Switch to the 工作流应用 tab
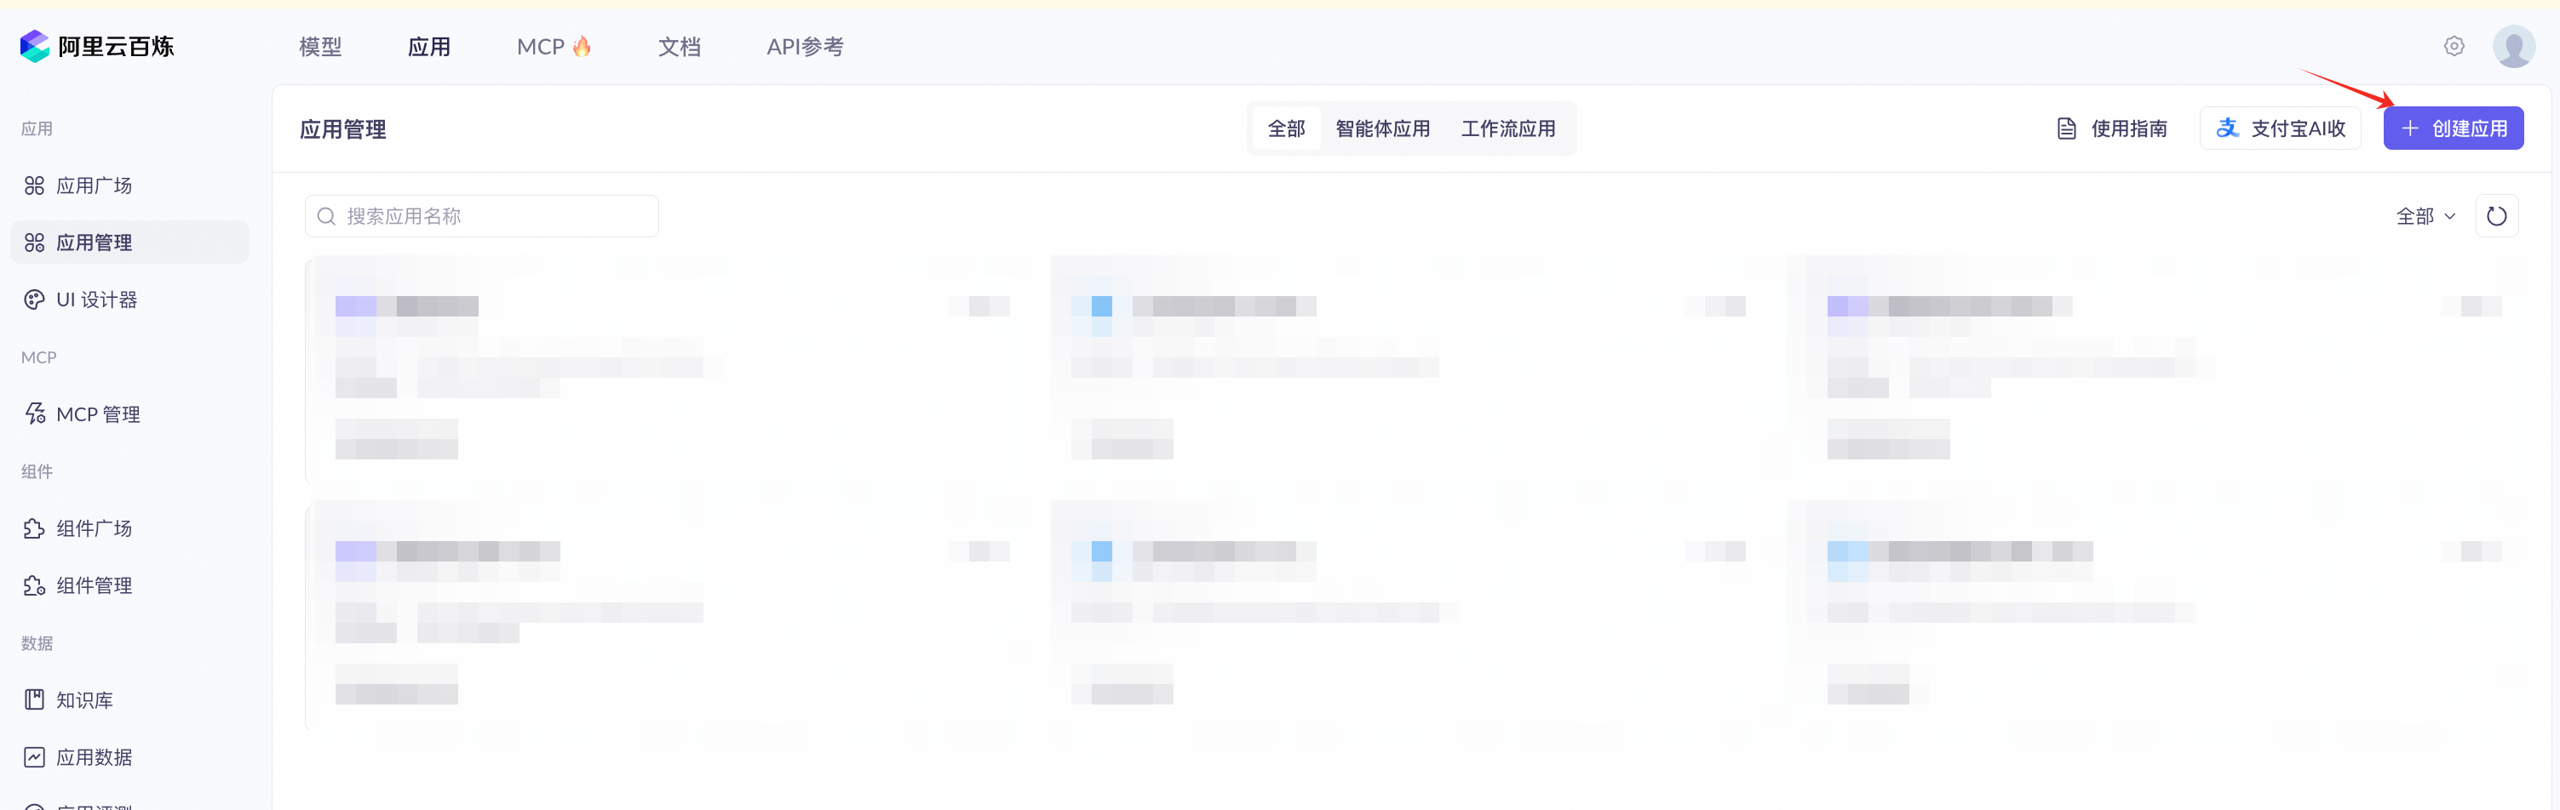 pyautogui.click(x=1507, y=129)
